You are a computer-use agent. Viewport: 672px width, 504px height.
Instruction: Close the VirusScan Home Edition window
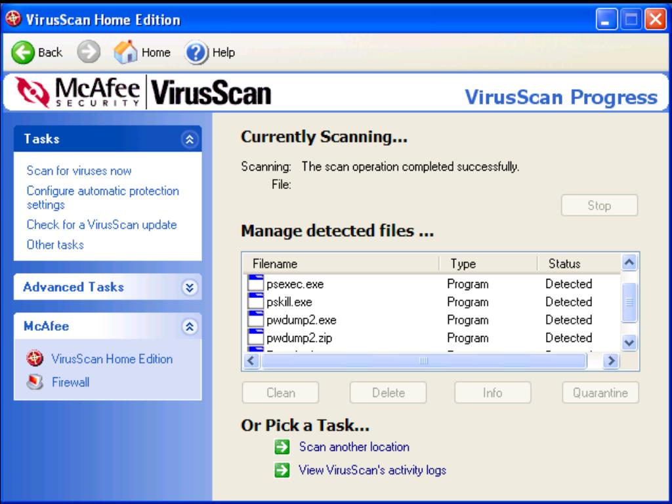click(x=656, y=20)
